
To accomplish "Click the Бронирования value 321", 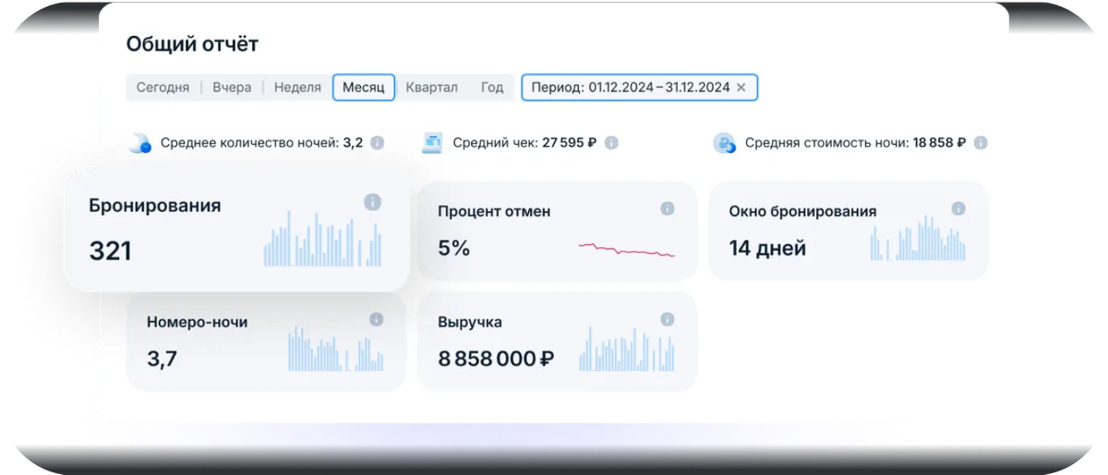I will click(110, 251).
